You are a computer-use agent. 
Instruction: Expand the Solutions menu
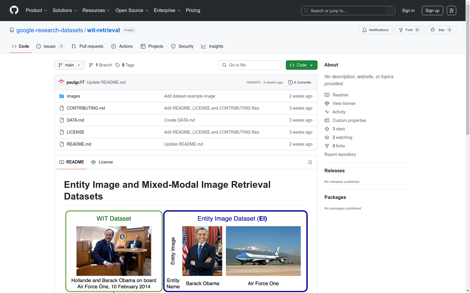(x=65, y=11)
